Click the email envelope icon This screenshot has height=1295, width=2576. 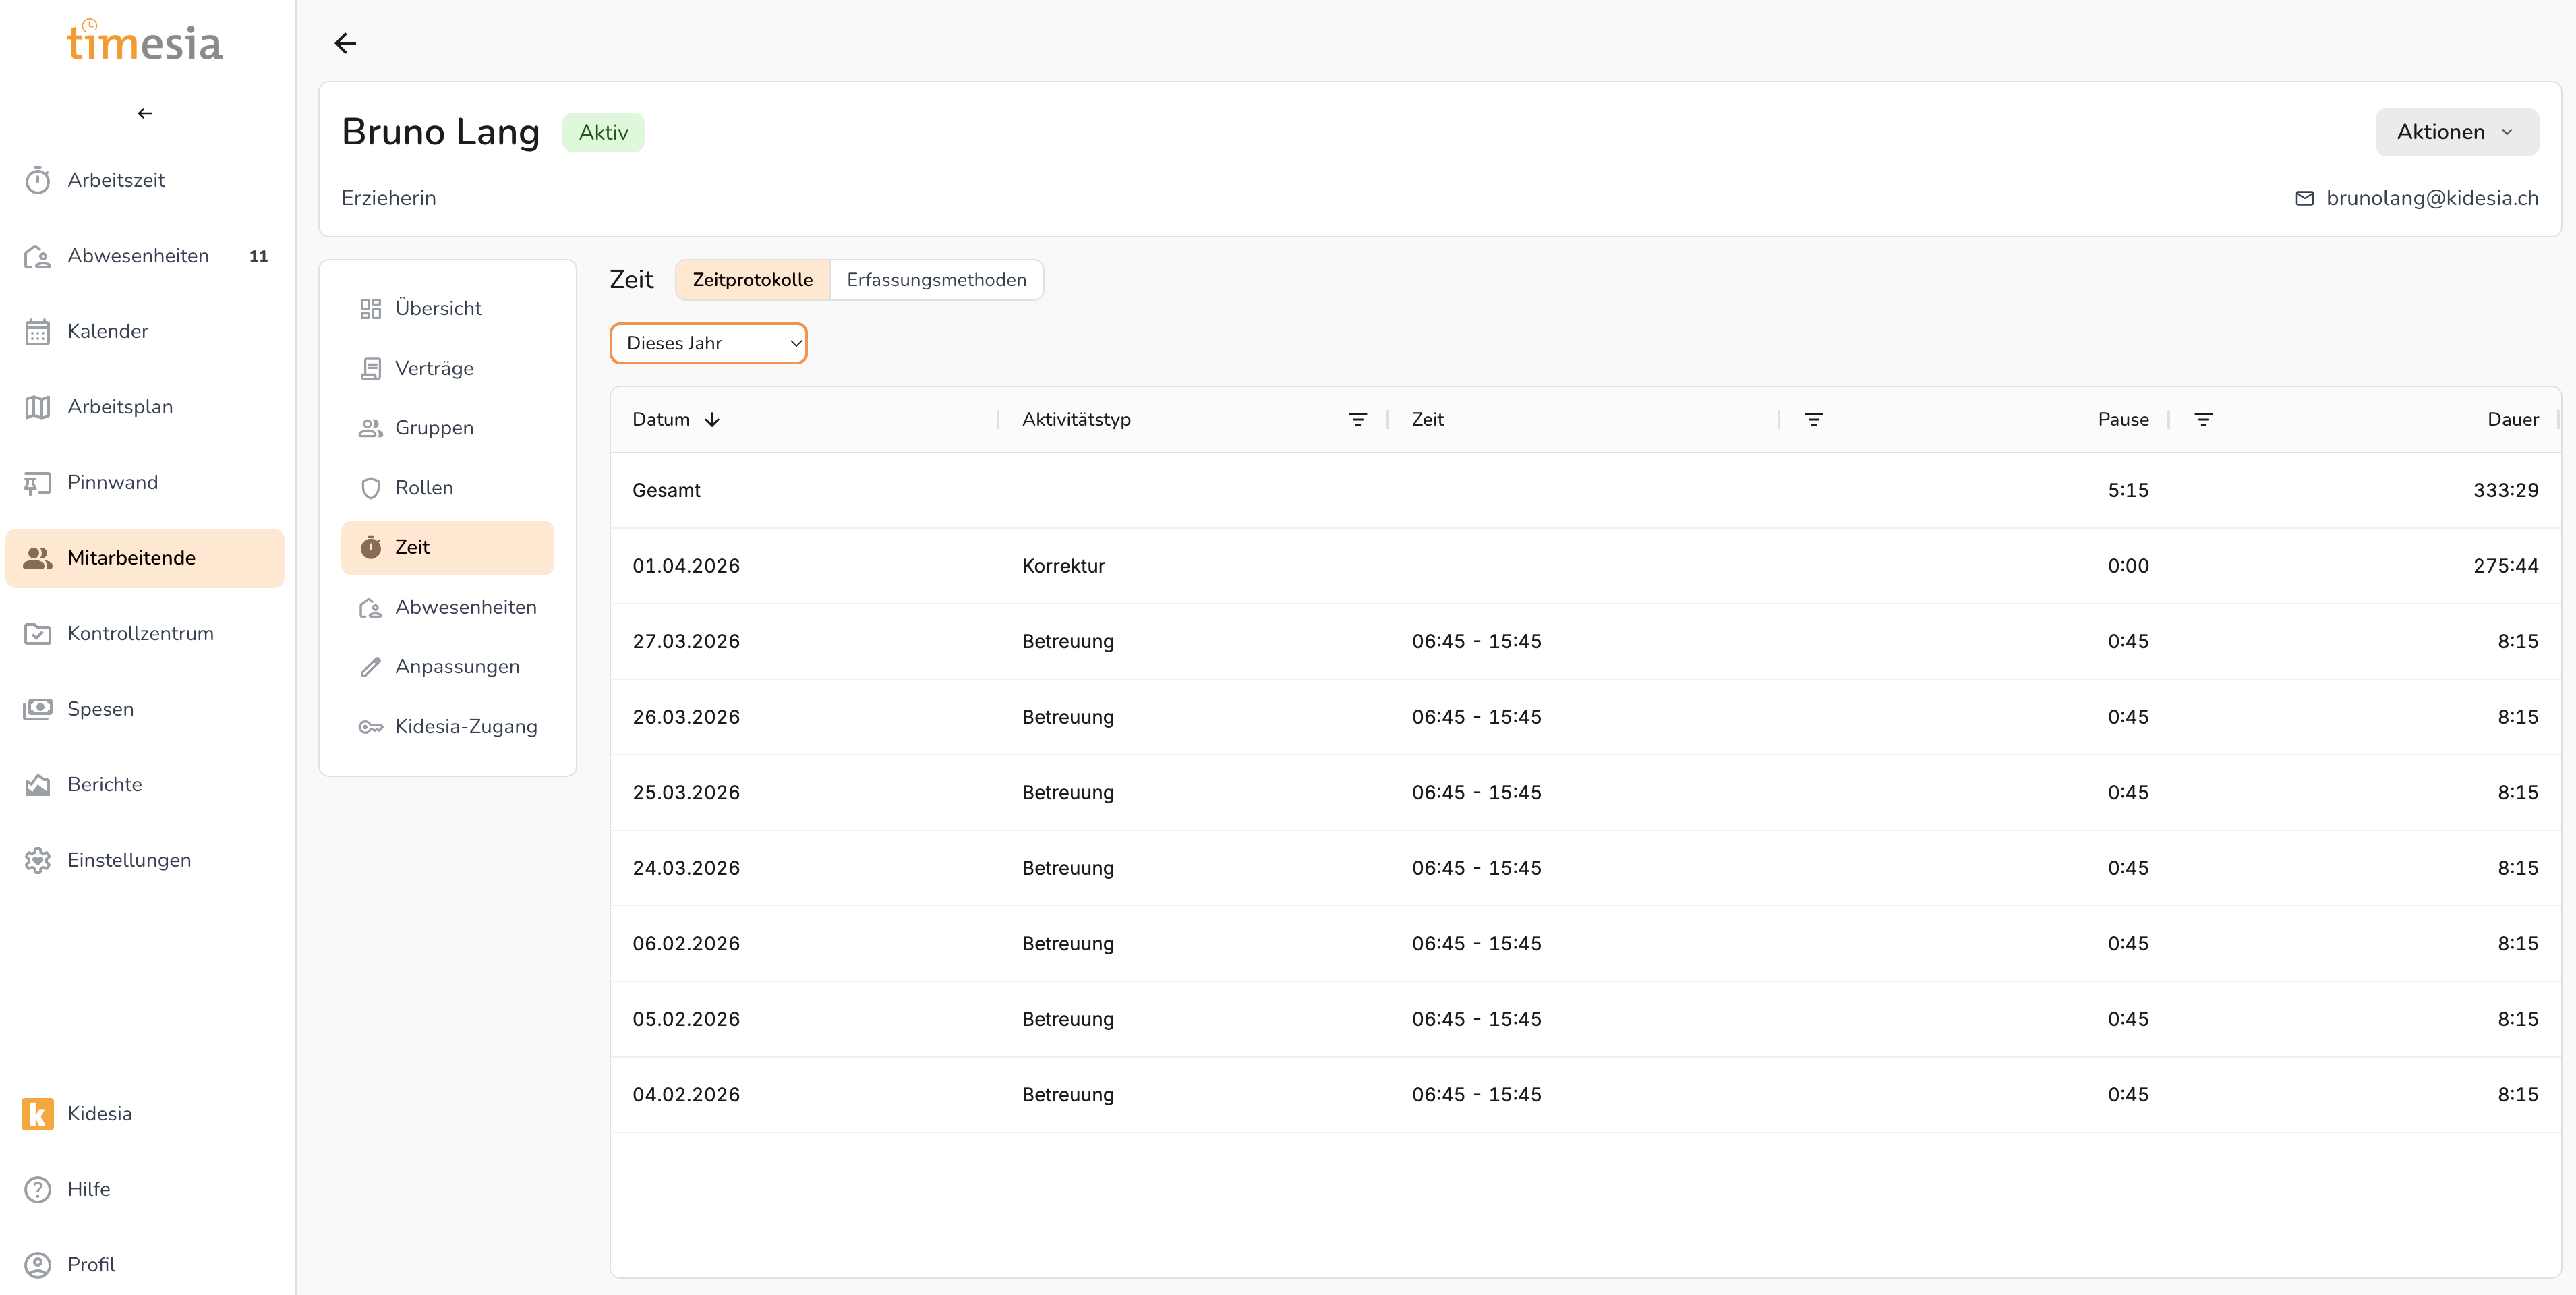point(2304,198)
